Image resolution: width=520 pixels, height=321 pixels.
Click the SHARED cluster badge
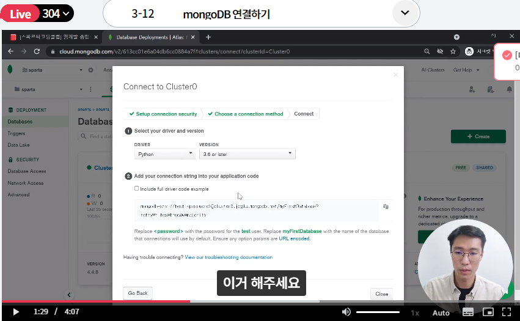click(485, 168)
